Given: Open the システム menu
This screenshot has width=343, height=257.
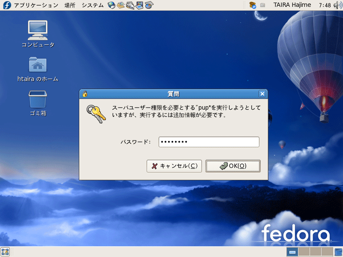Looking at the screenshot, I should (x=92, y=5).
